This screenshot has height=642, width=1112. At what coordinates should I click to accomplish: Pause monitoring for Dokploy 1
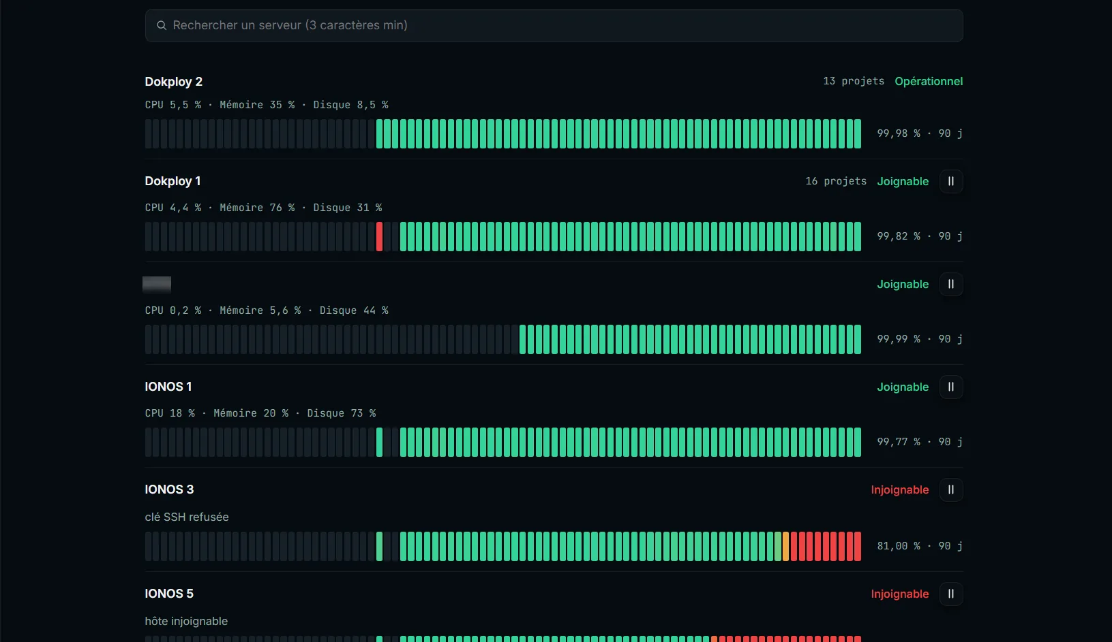951,181
